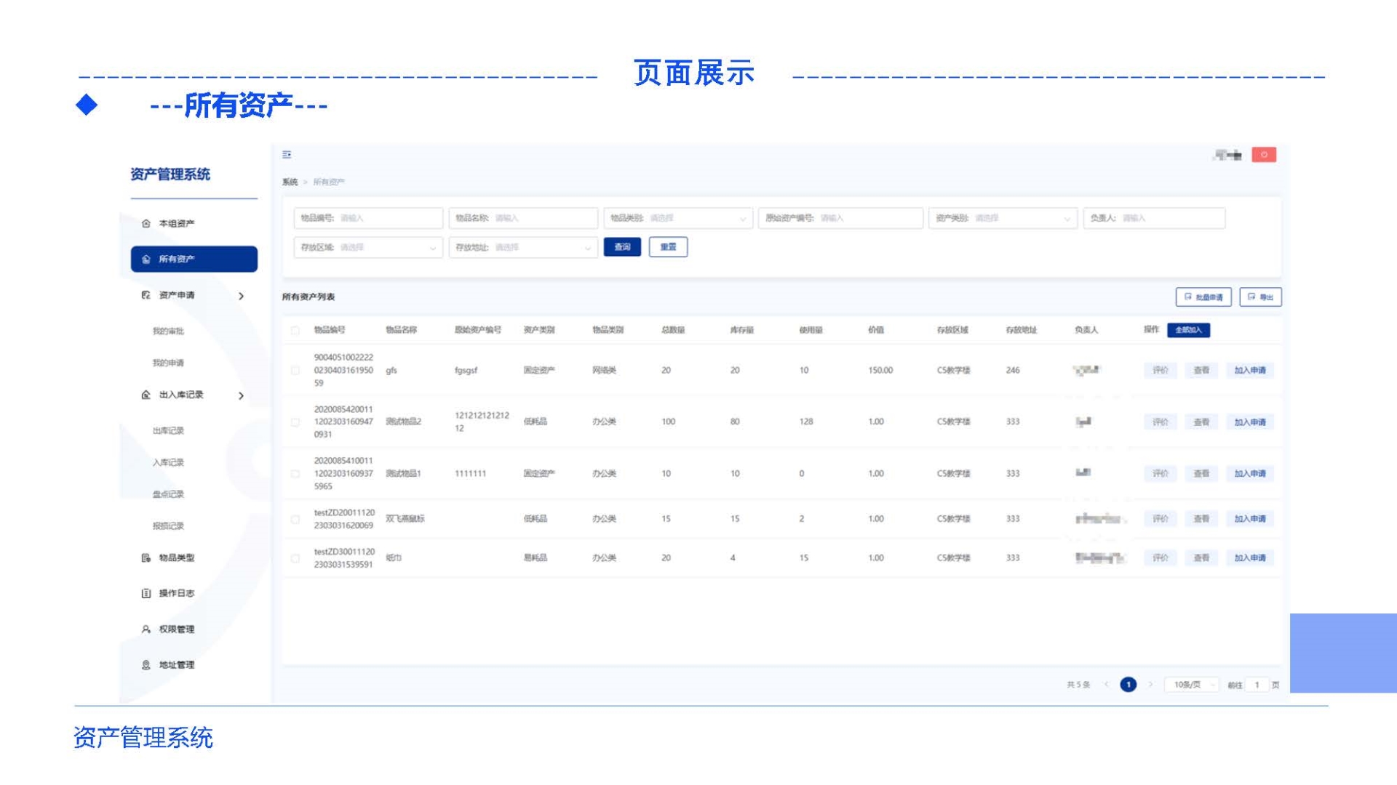Viewport: 1397px width, 785px height.
Task: Click the sidebar collapse hamburger icon
Action: click(x=287, y=154)
